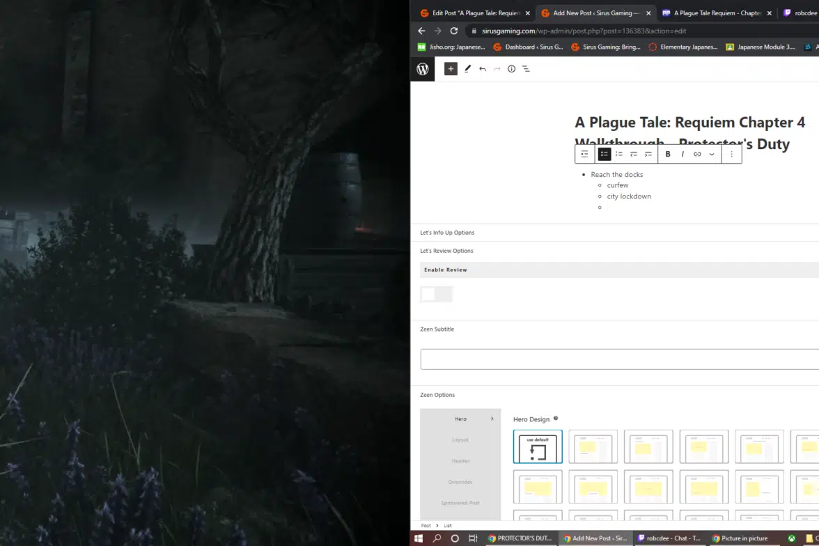Open Cortana circle on taskbar
The width and height of the screenshot is (819, 546).
coord(455,538)
